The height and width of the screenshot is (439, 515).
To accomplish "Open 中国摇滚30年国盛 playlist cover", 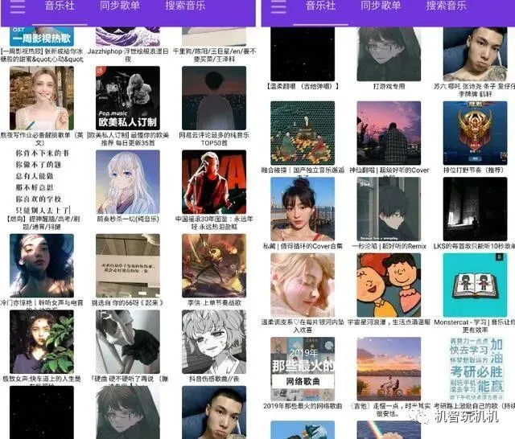I will (214, 182).
